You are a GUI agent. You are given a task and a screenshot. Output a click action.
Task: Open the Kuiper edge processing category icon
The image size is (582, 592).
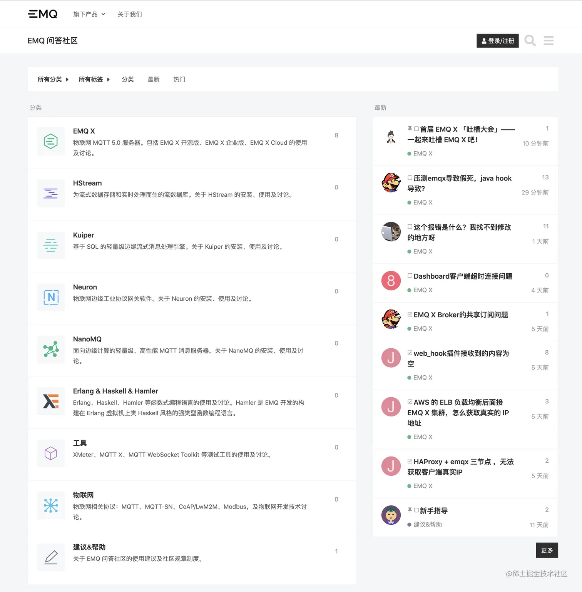(x=50, y=245)
